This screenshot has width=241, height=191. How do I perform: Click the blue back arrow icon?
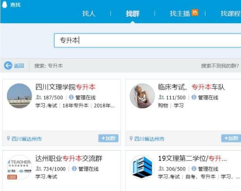coord(8,66)
